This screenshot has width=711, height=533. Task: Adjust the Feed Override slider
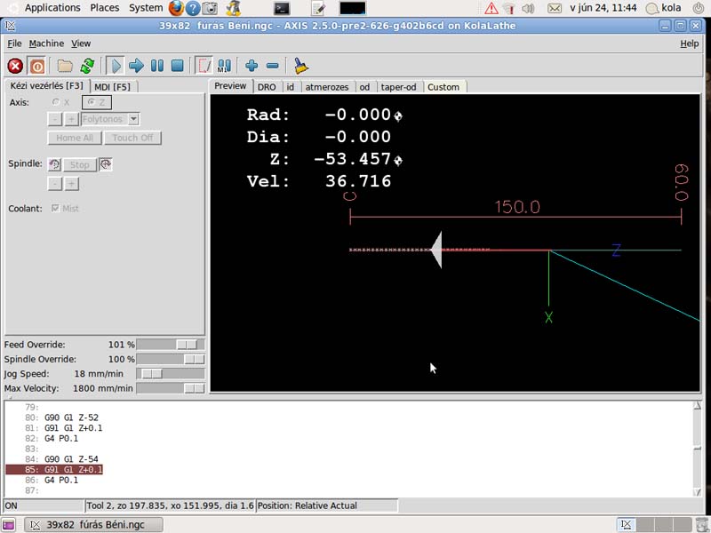click(x=187, y=345)
